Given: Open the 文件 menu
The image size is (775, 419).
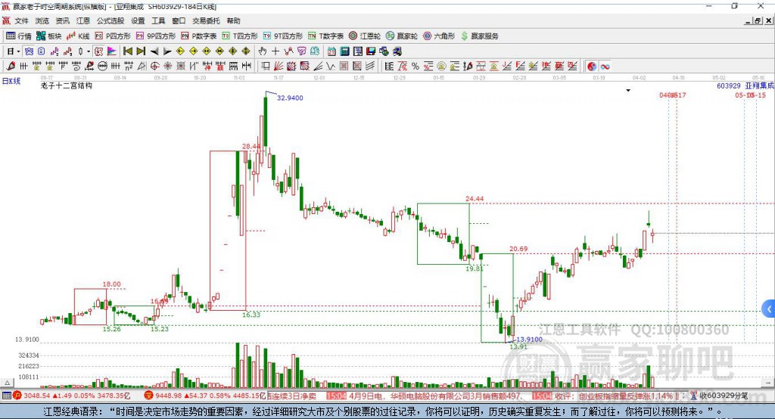Looking at the screenshot, I should pyautogui.click(x=21, y=20).
